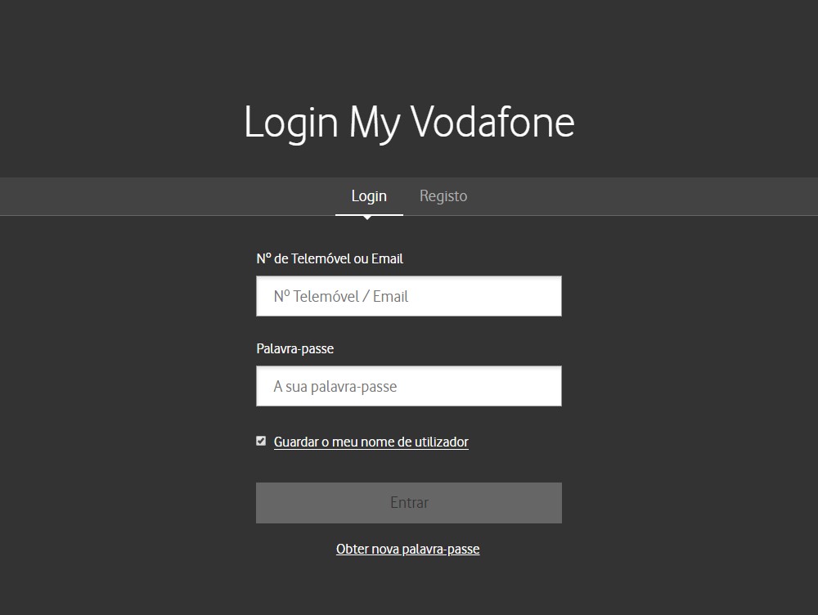
Task: Click the password field 'A sua palavra-passe'
Action: pos(409,386)
